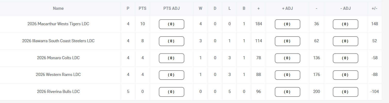Select the 2026 Riverina Bulls LDC name
389x103 pixels.
click(x=58, y=92)
